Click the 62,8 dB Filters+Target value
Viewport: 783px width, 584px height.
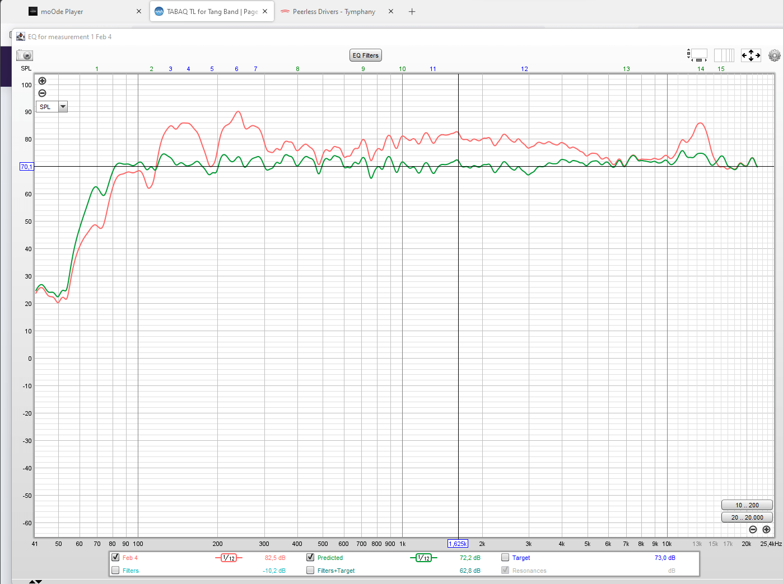pos(470,571)
